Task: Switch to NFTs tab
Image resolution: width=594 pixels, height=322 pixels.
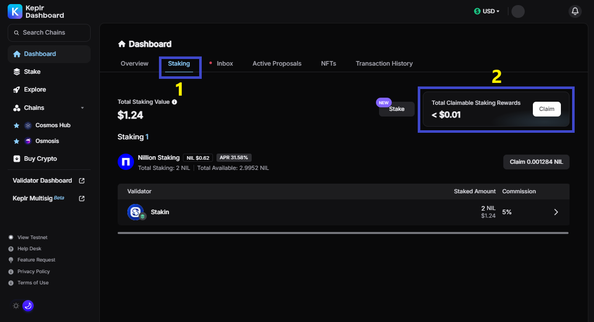Action: pos(329,64)
